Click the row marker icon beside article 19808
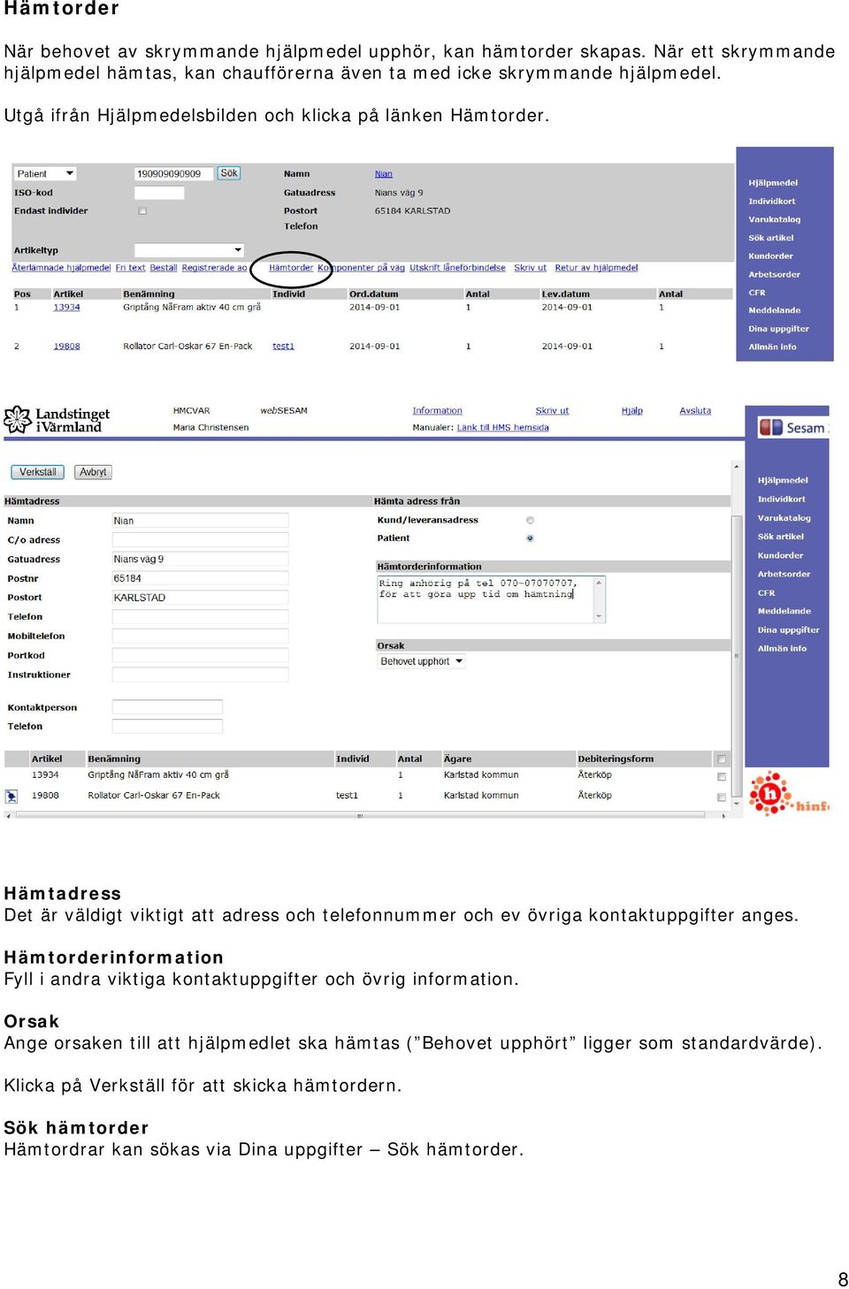849x1289 pixels. (x=11, y=797)
